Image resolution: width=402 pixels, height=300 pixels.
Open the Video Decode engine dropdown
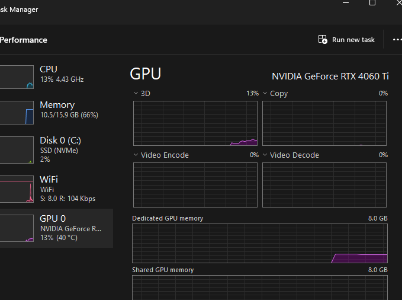pyautogui.click(x=266, y=155)
